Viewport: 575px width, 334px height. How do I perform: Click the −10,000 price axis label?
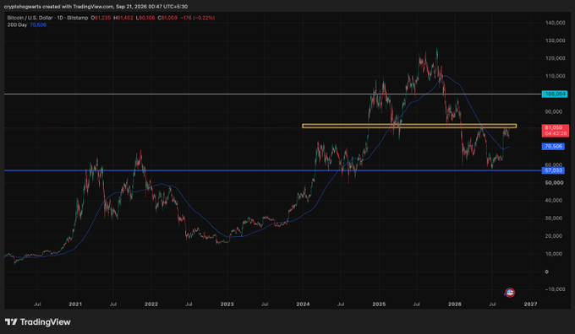pos(556,289)
